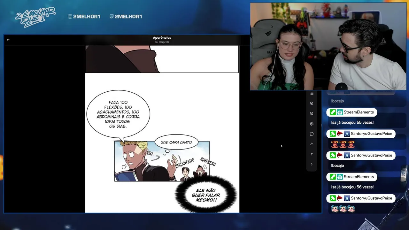
Task: Click StreamElements name above '56 vezes' message
Action: [x=359, y=177]
